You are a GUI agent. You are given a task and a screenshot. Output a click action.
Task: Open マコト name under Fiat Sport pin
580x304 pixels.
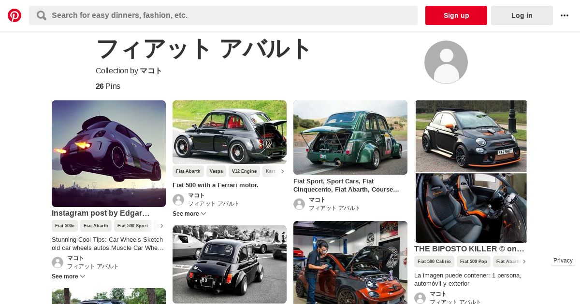click(x=317, y=200)
